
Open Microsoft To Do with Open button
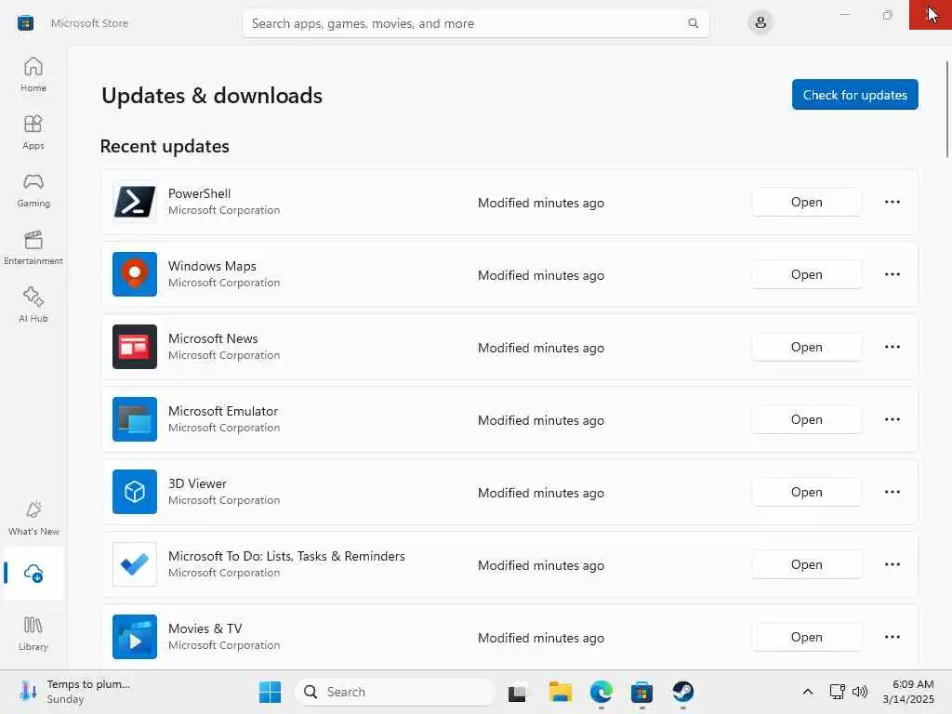pos(807,564)
